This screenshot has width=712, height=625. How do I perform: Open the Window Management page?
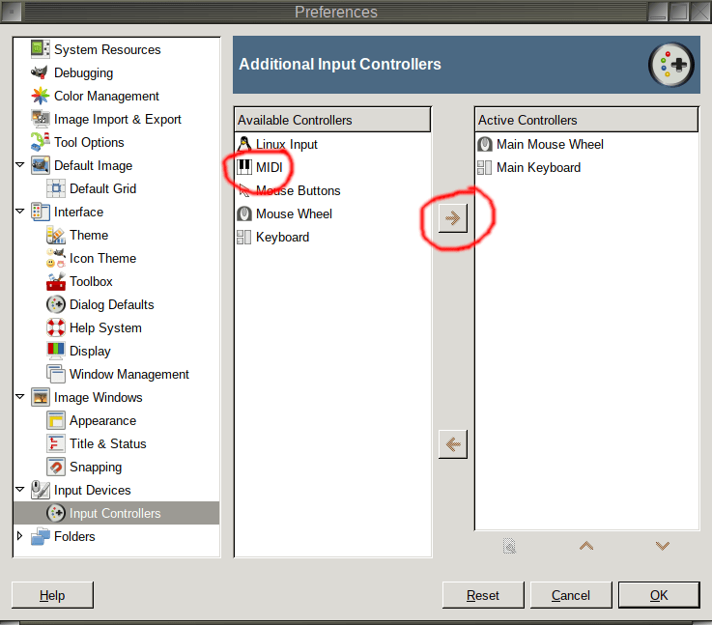coord(117,374)
